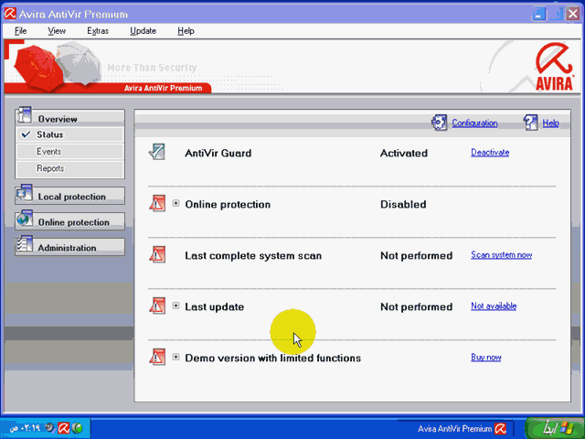Click the Last complete system scan warning icon
Image resolution: width=585 pixels, height=439 pixels.
[156, 255]
